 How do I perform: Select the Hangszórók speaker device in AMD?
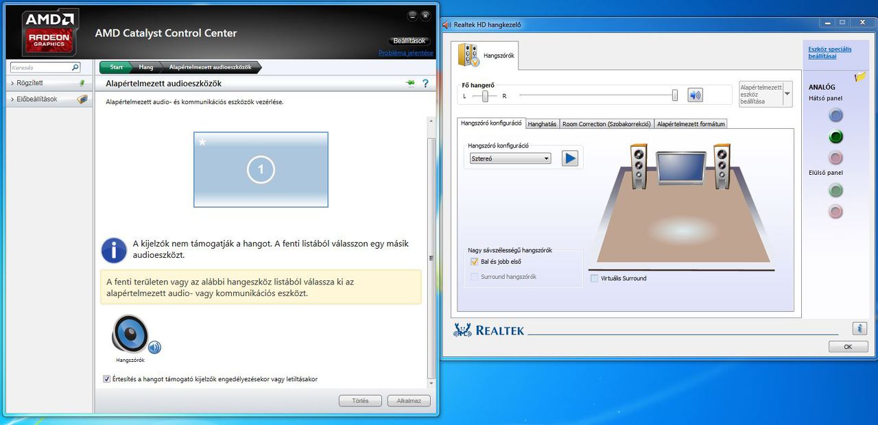click(130, 335)
